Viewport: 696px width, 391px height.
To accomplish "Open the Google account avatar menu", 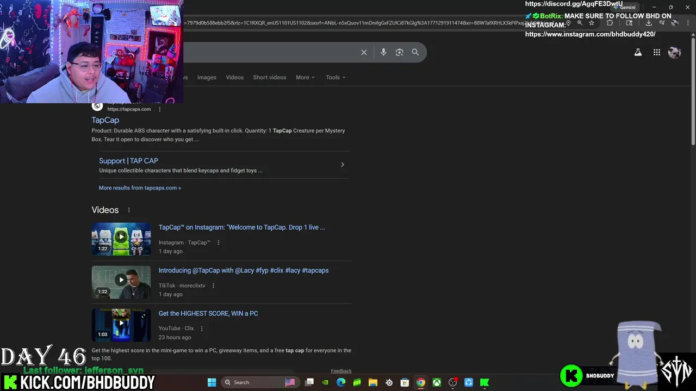I will 674,52.
